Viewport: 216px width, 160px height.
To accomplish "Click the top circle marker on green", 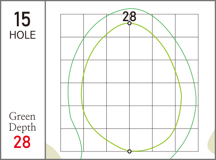I will [130, 23].
